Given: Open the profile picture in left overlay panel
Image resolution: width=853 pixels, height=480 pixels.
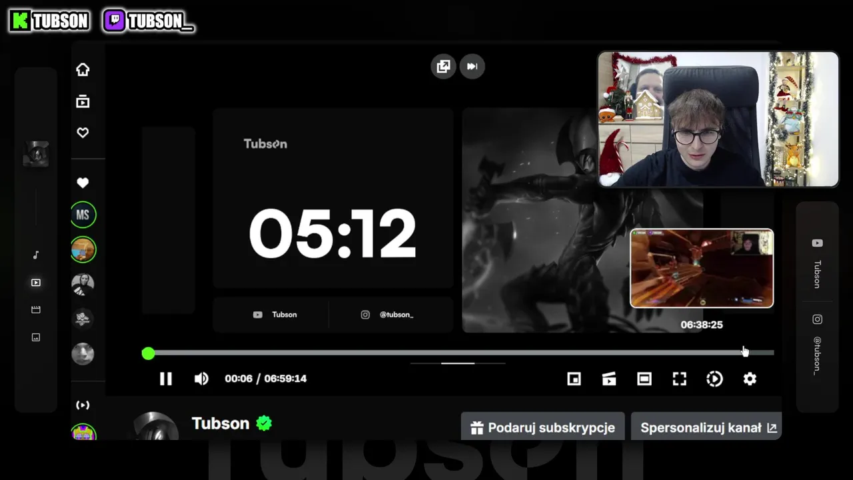Looking at the screenshot, I should 36,154.
